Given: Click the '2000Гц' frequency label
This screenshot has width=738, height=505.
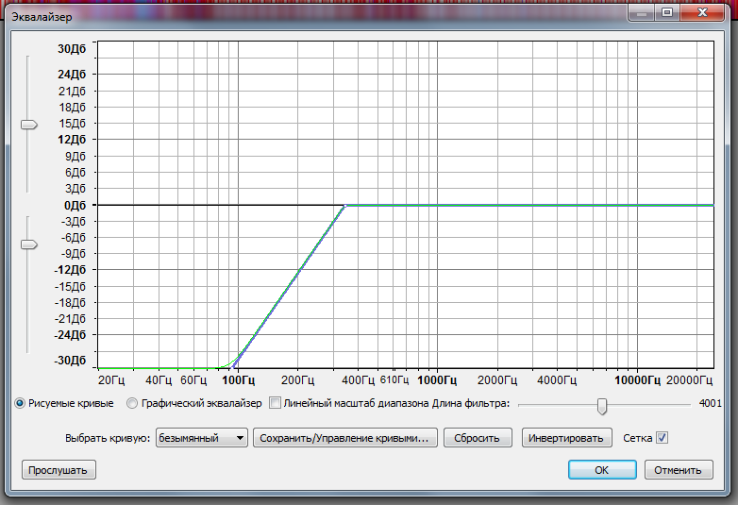Looking at the screenshot, I should (x=497, y=380).
